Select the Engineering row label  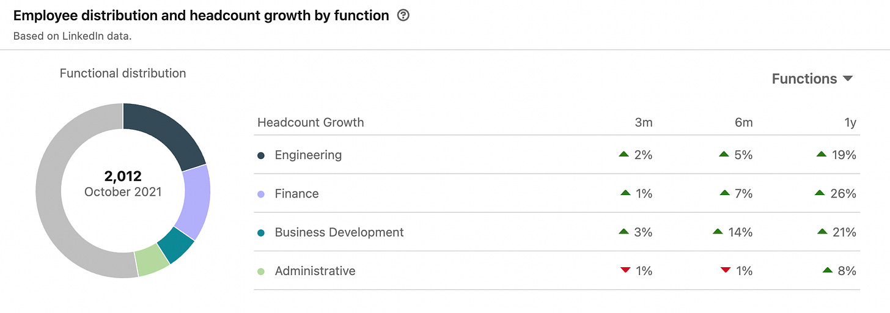tap(308, 155)
